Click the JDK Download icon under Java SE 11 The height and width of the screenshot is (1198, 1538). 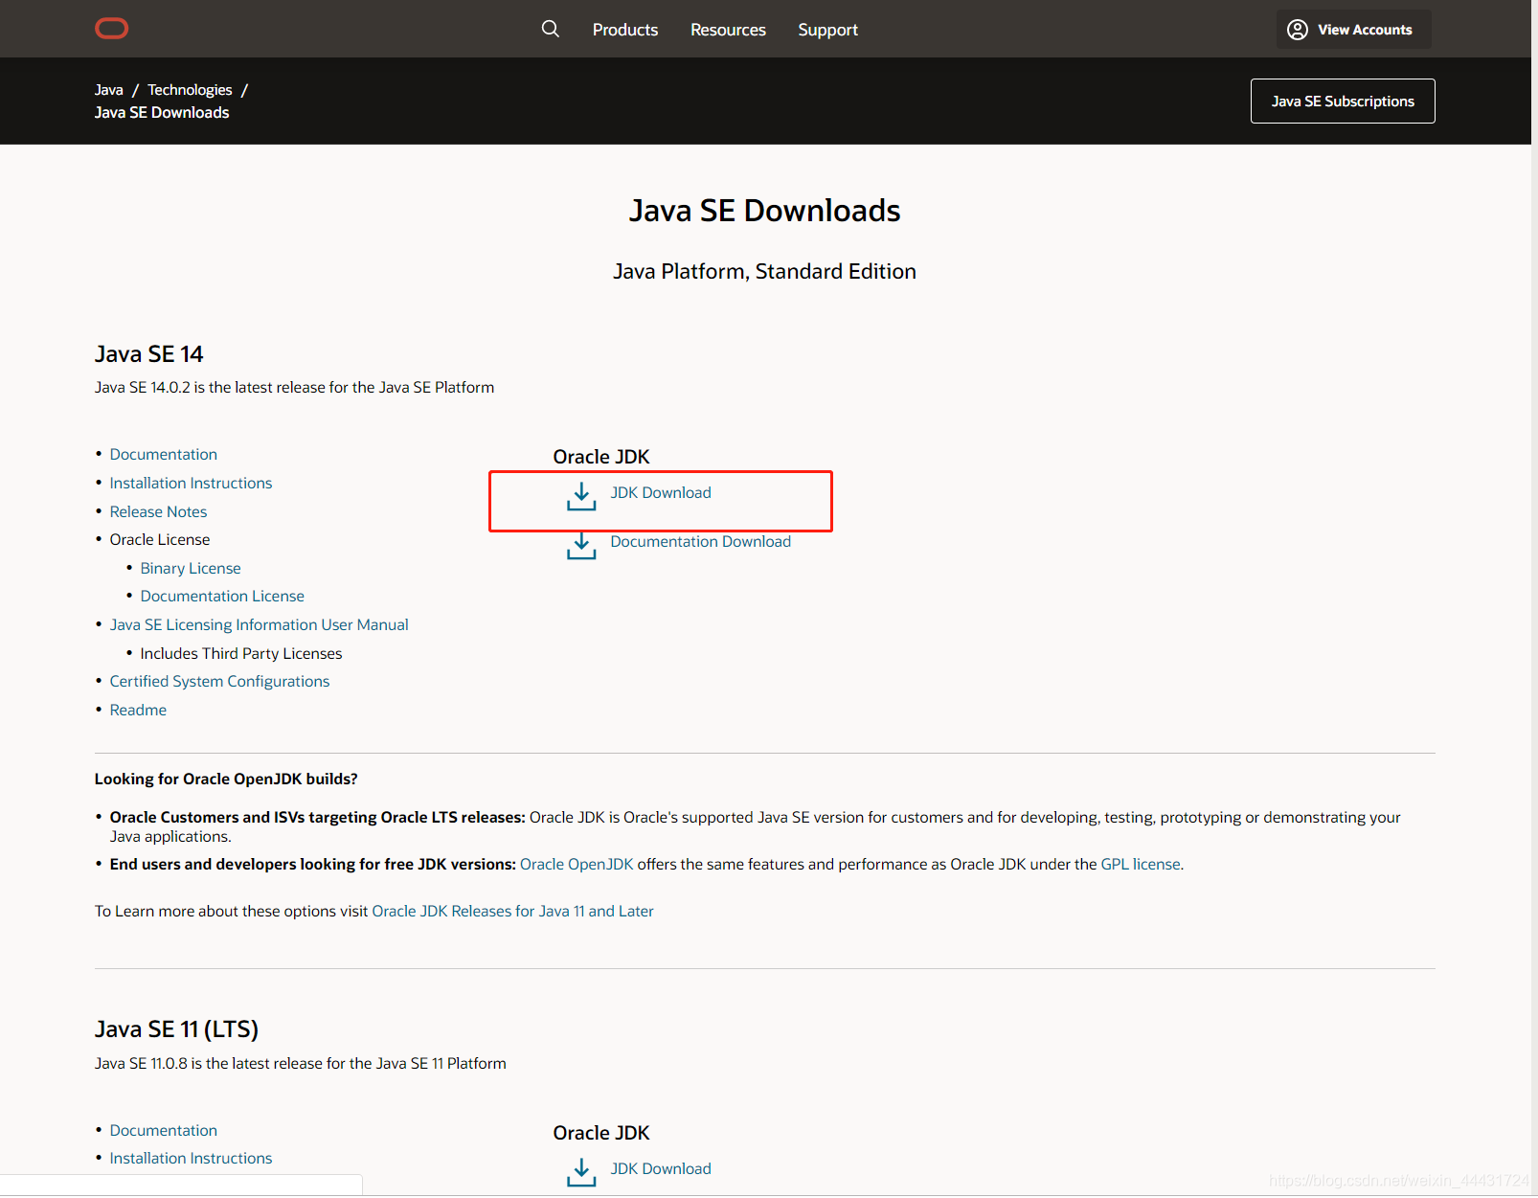(581, 1172)
